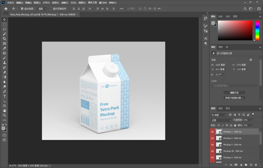The height and width of the screenshot is (168, 263).
Task: Click the share icon at top right
Action: pyautogui.click(x=259, y=9)
